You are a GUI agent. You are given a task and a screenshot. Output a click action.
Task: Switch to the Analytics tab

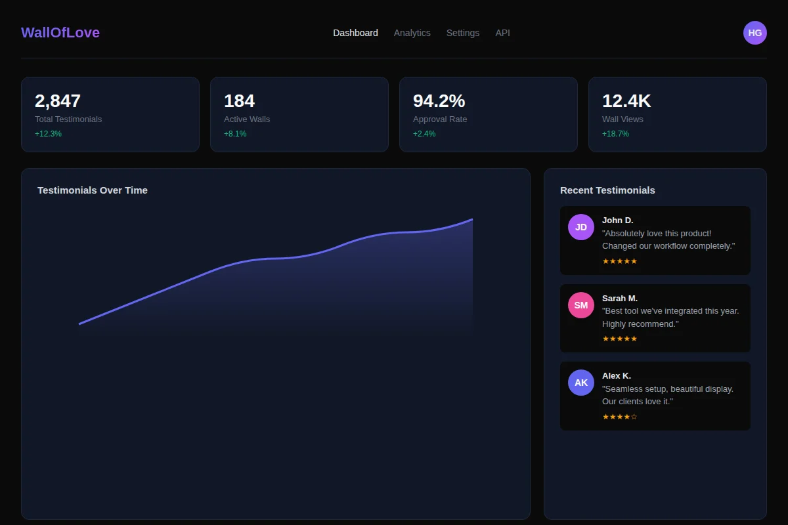[x=412, y=32]
